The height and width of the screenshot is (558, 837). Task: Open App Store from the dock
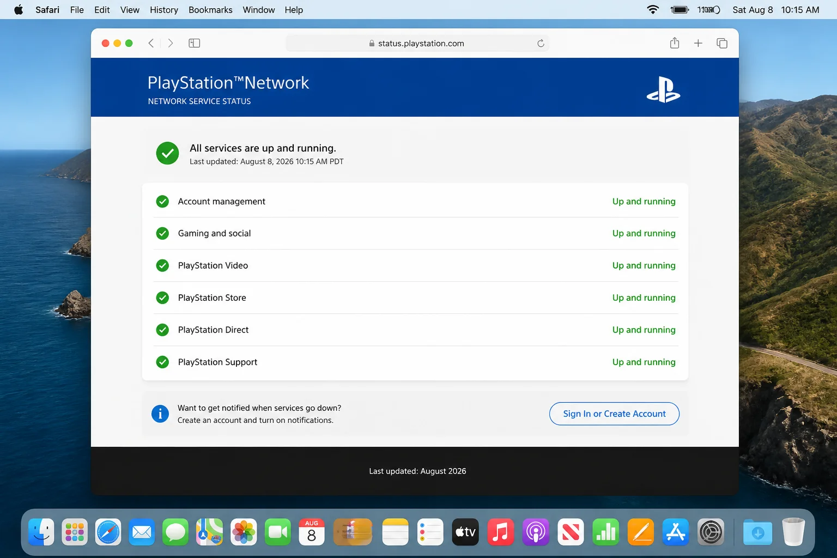pyautogui.click(x=676, y=532)
